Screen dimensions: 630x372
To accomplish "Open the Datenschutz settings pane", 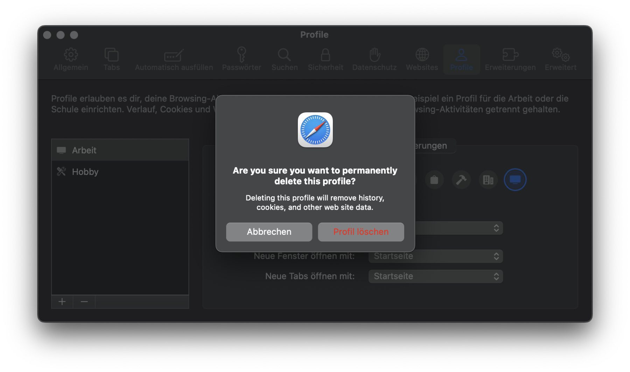I will click(374, 59).
